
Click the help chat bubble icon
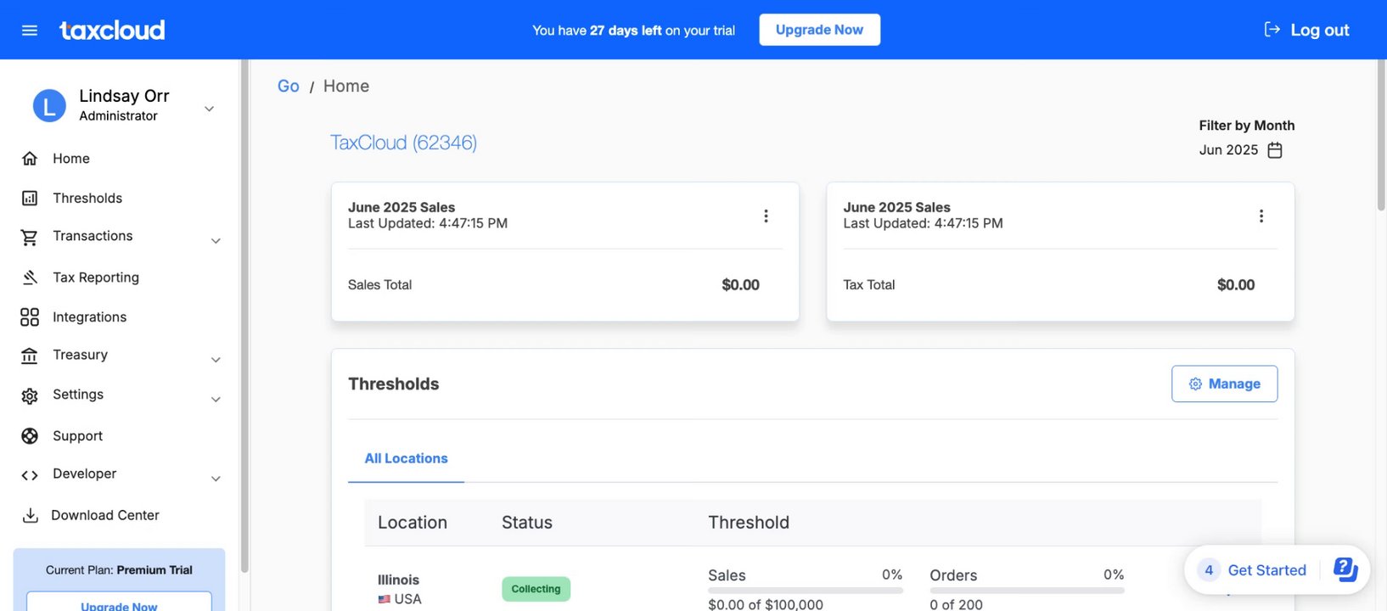point(1345,569)
